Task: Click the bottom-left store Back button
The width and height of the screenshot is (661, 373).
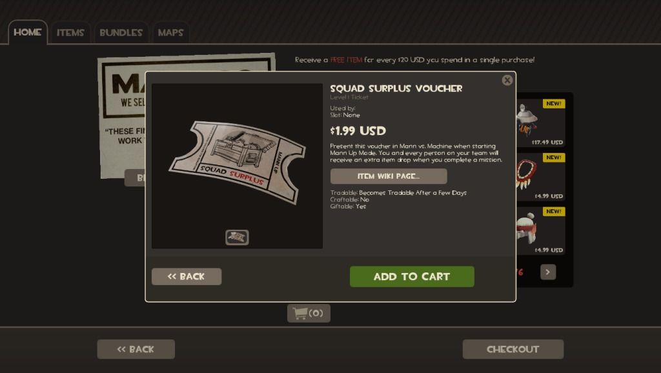Action: (x=136, y=349)
